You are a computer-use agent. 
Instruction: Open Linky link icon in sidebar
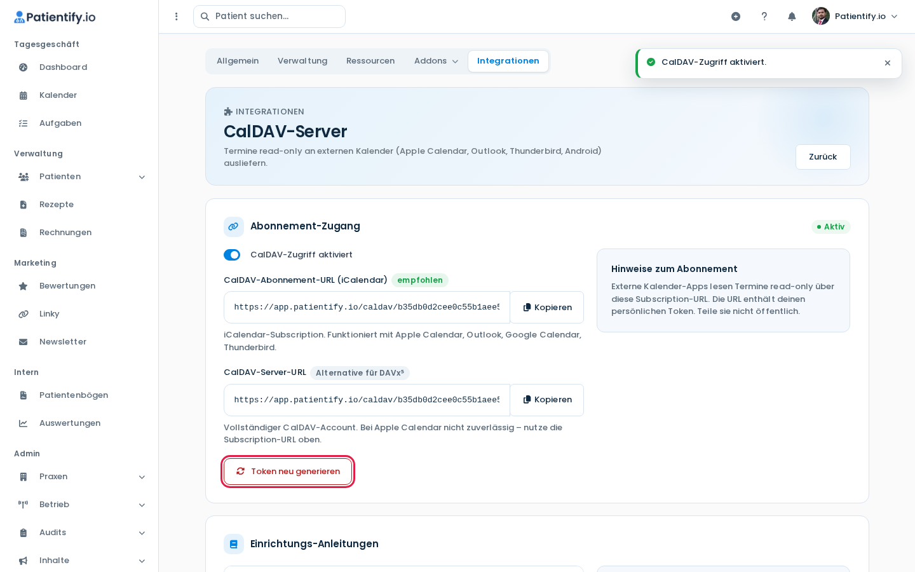tap(24, 314)
